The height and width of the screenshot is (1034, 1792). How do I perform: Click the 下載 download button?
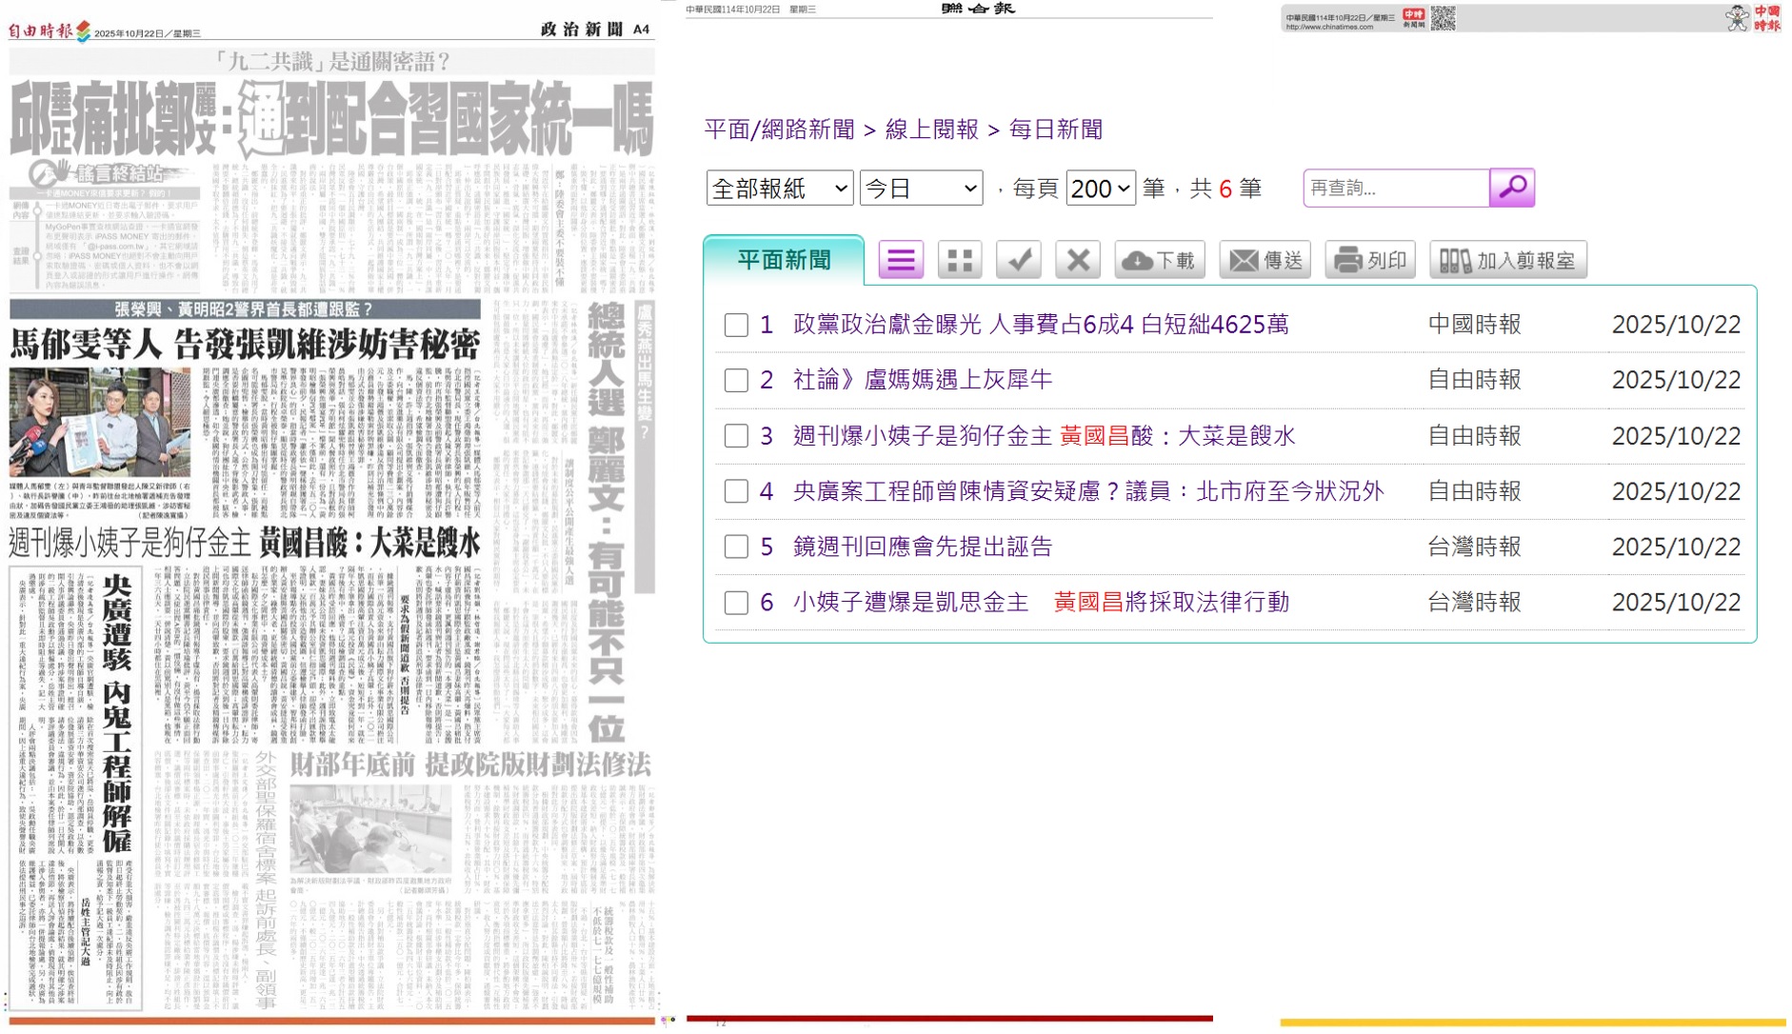1160,260
